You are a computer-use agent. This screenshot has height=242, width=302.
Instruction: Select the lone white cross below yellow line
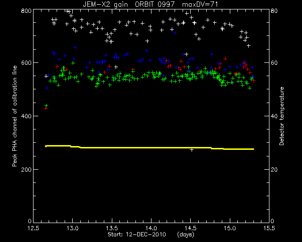point(192,150)
